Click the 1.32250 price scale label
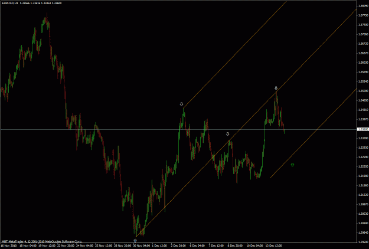The width and height of the screenshot is (369, 249). tap(363, 166)
